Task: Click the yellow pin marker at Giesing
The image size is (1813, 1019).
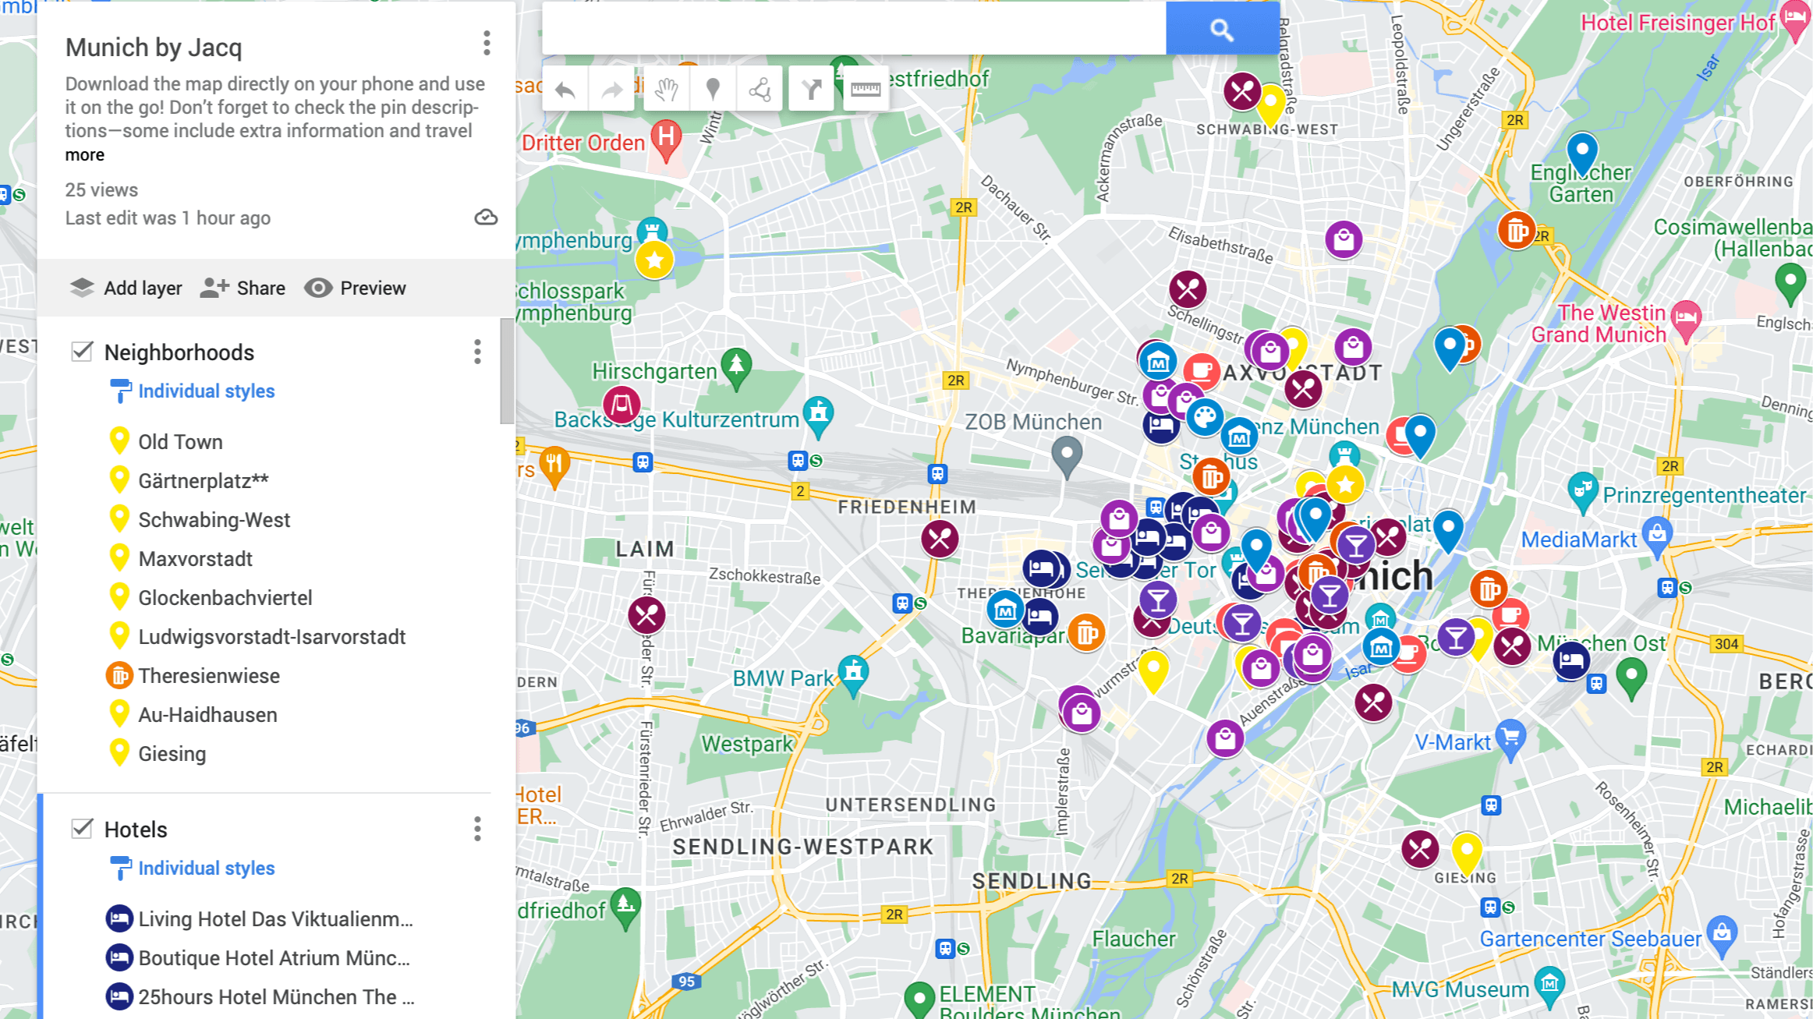Action: coord(1466,854)
